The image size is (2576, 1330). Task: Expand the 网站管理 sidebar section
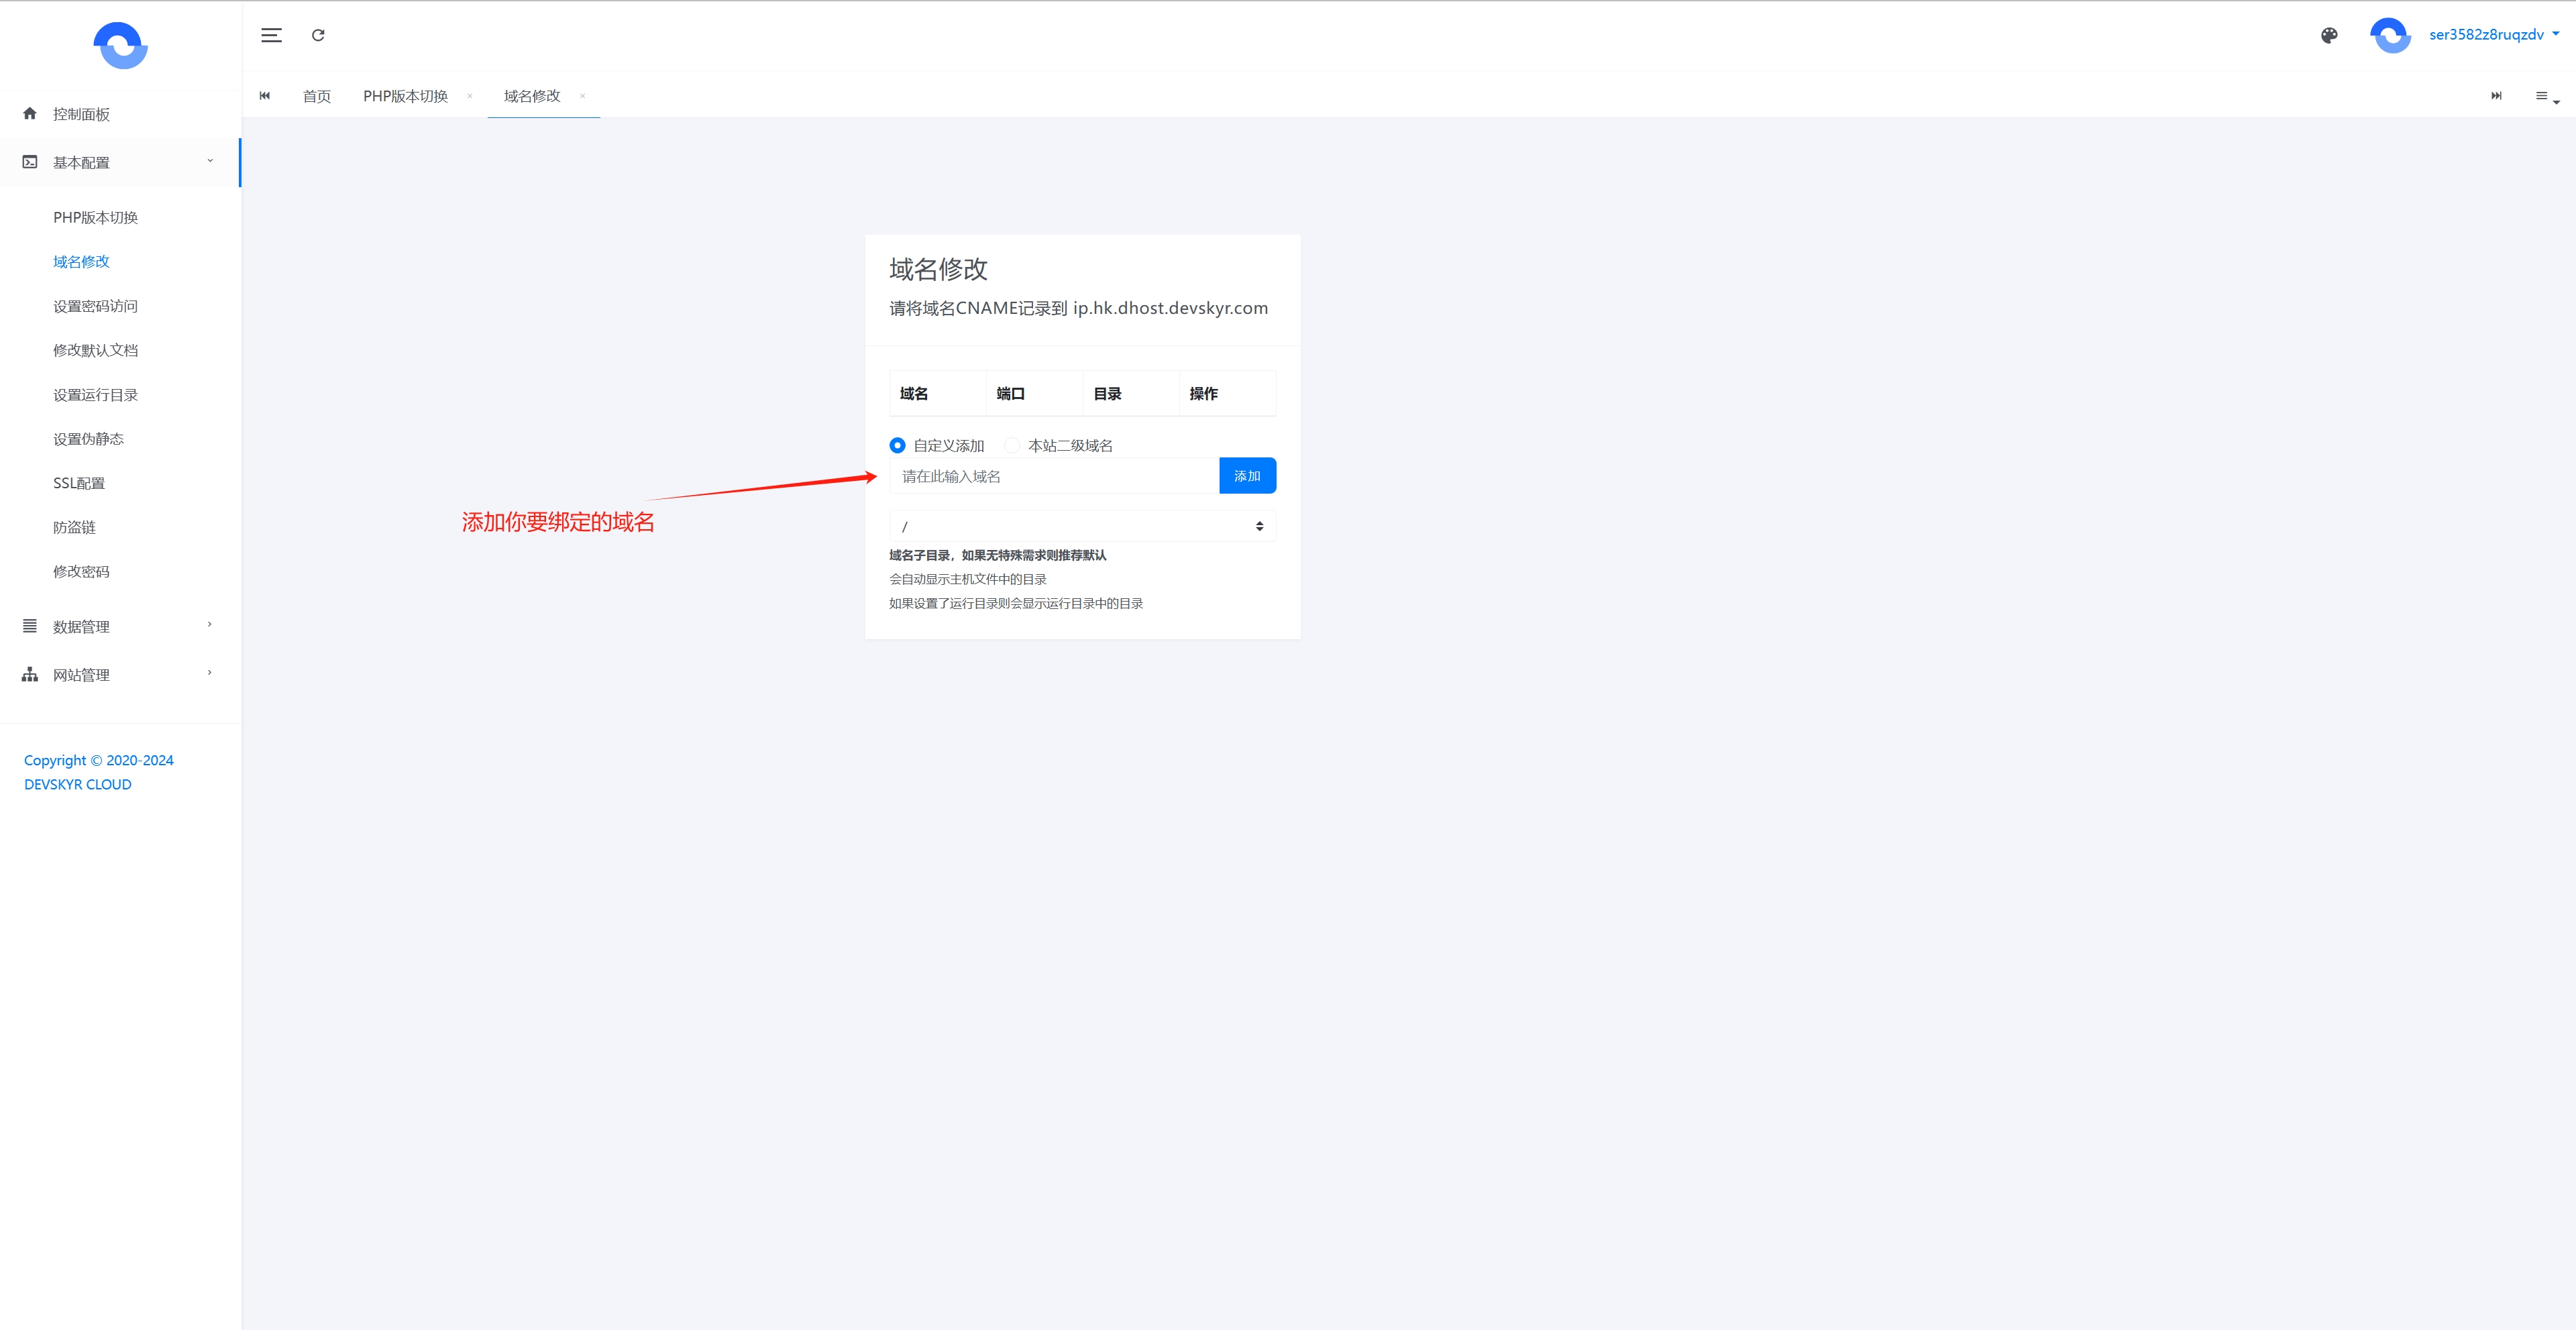[x=120, y=674]
